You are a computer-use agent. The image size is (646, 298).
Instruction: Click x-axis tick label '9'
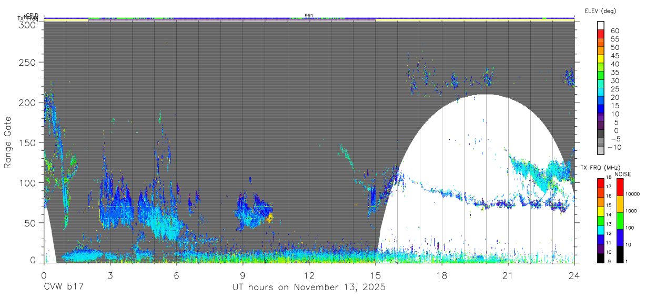243,275
